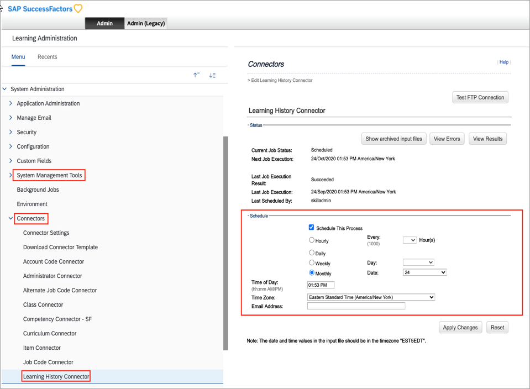Expand the Security menu chevron
Viewport: 530px width, 389px height.
11,132
